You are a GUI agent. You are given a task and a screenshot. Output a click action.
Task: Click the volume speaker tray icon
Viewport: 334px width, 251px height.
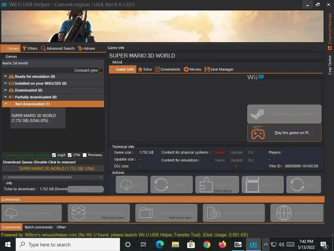[x=281, y=244]
